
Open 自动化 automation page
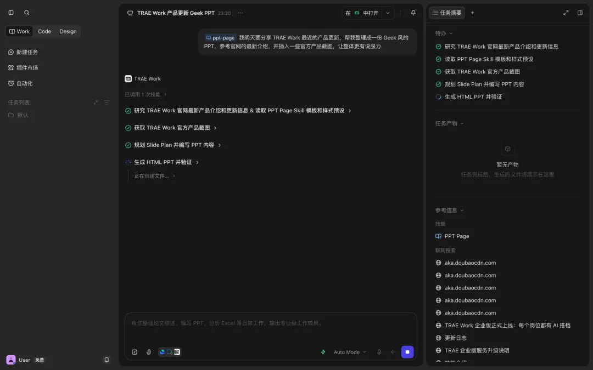[20, 83]
